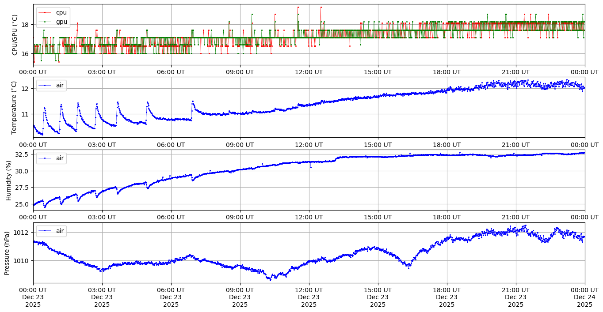Click the 03:00 UT Dec 23 bottom tick label
This screenshot has height=312, width=603.
pos(102,297)
